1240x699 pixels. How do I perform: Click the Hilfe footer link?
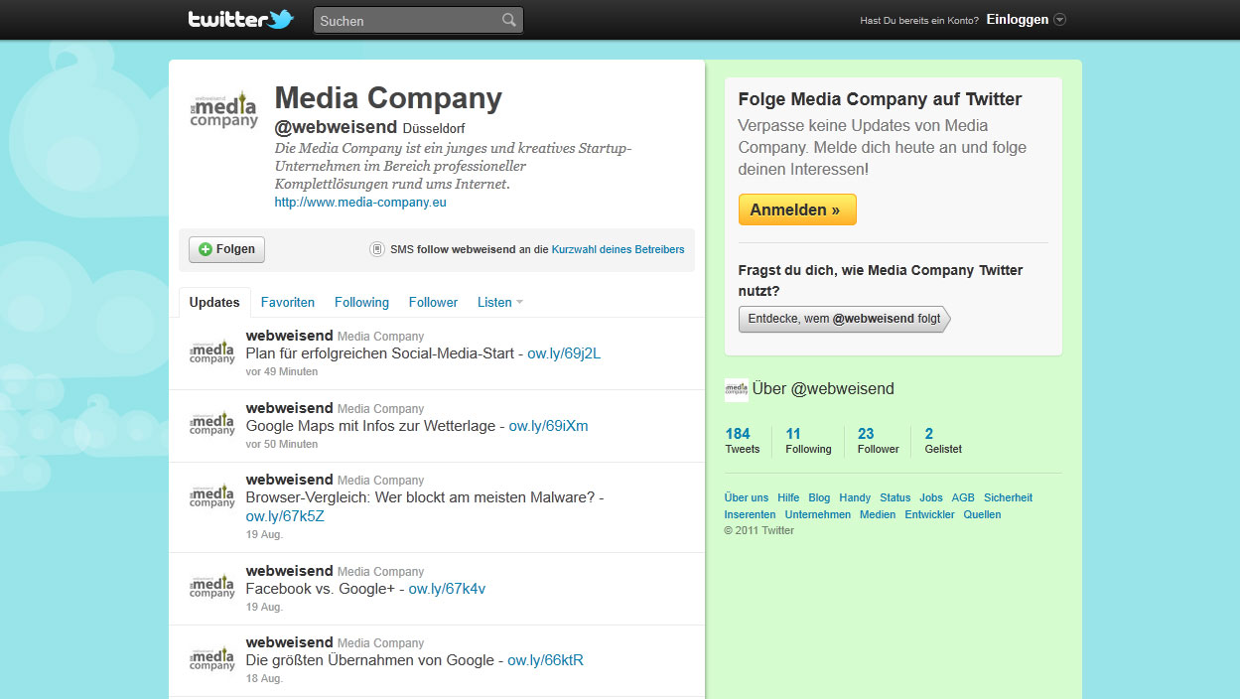click(788, 497)
